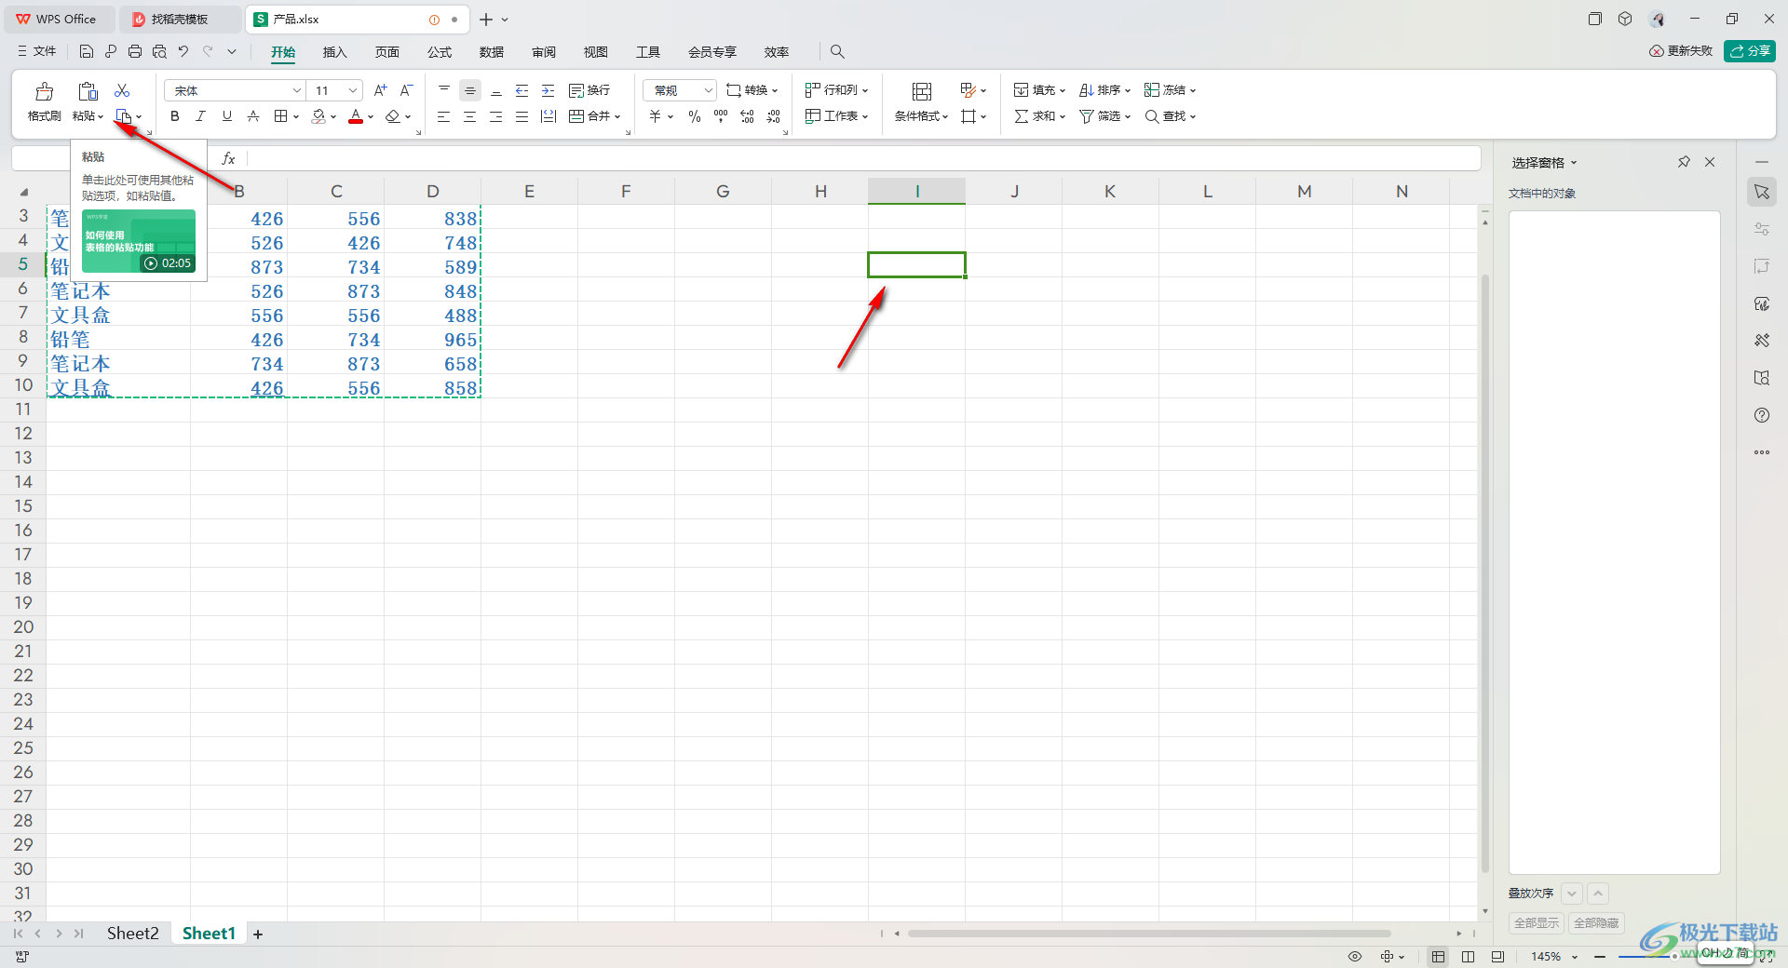
Task: Click the 合并 (Merge) button
Action: [x=594, y=116]
